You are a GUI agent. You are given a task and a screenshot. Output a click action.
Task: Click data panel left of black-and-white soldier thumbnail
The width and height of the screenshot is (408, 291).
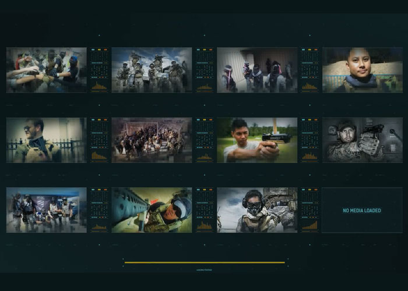click(x=309, y=140)
